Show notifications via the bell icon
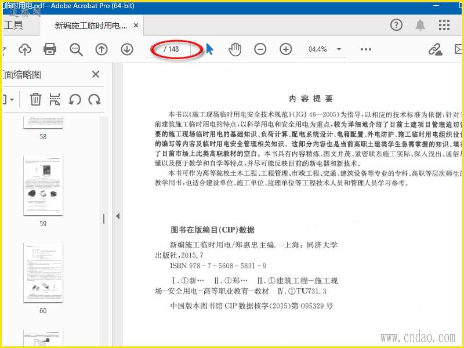 coord(420,25)
